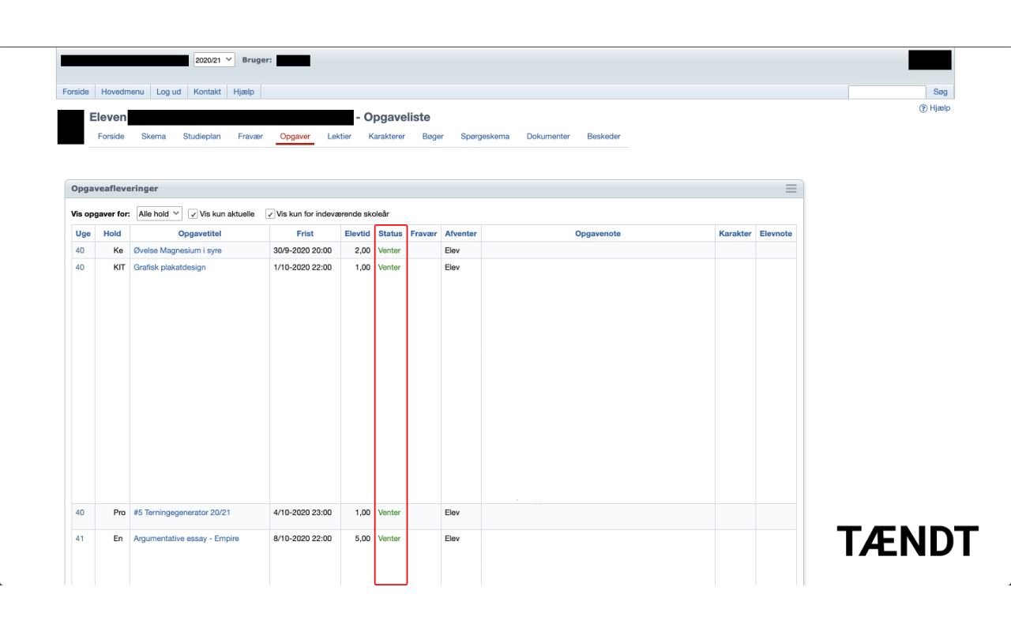
Task: Click deadline 30/9-2020 20:00
Action: coord(303,250)
